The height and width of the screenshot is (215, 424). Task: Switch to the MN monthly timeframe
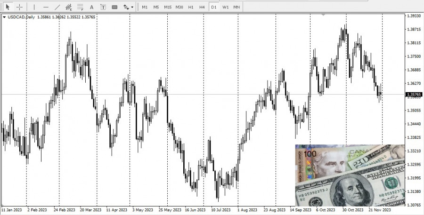point(236,7)
